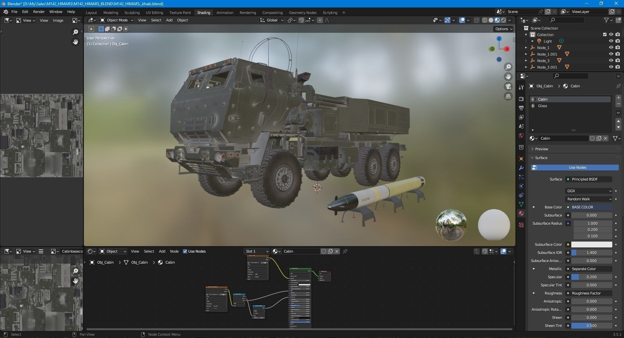
Task: Hide Node_1 in viewport
Action: tap(611, 47)
